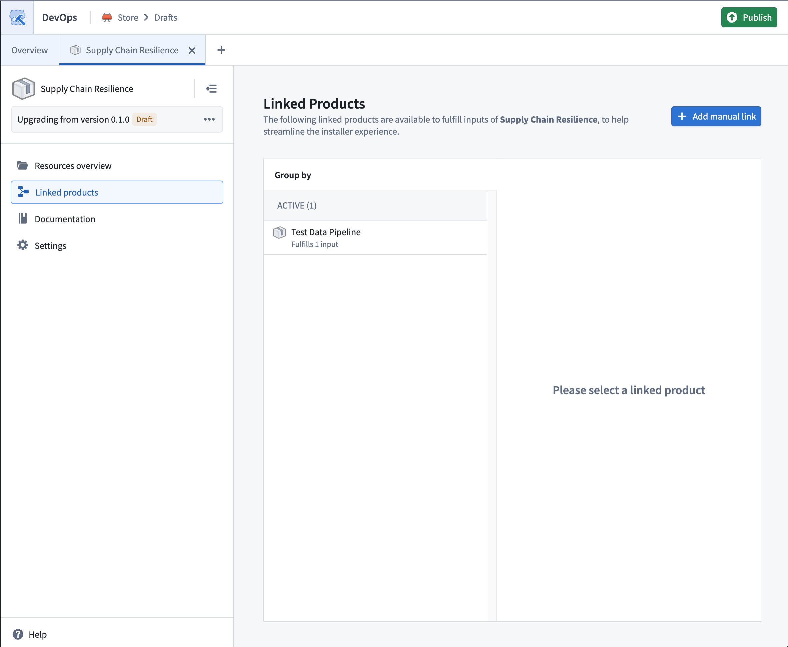788x647 pixels.
Task: Open the Store breadcrumb link
Action: coord(128,18)
